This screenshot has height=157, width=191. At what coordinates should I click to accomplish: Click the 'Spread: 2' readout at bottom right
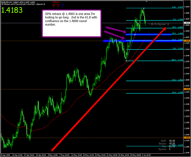tap(164, 149)
